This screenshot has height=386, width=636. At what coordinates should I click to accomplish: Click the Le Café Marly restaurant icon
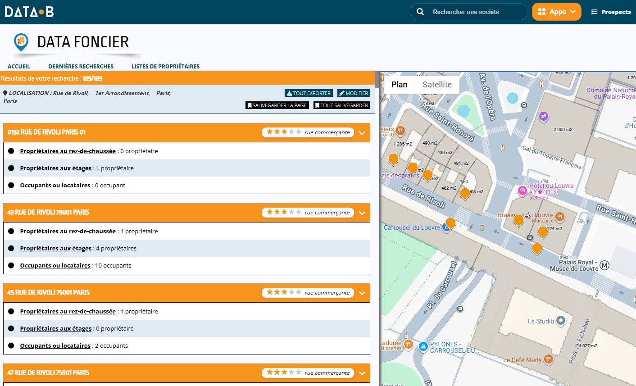point(548,359)
